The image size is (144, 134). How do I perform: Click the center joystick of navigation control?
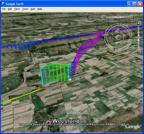(118, 38)
